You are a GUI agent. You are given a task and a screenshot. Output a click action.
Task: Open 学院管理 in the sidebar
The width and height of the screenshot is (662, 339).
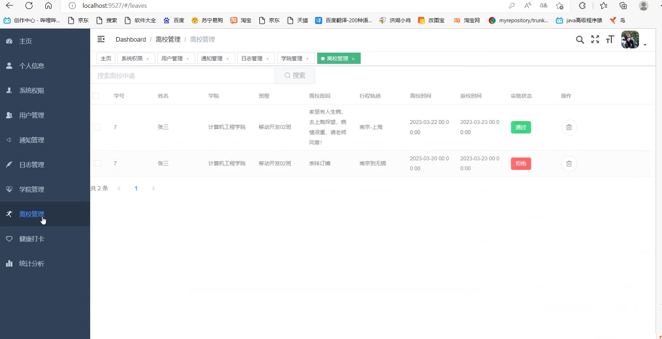click(x=45, y=189)
